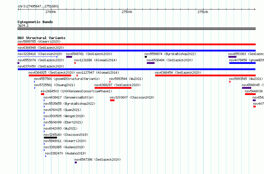Open variant nsv5446036 label
Image resolution: width=264 pixels, height=174 pixels.
(x=254, y=91)
